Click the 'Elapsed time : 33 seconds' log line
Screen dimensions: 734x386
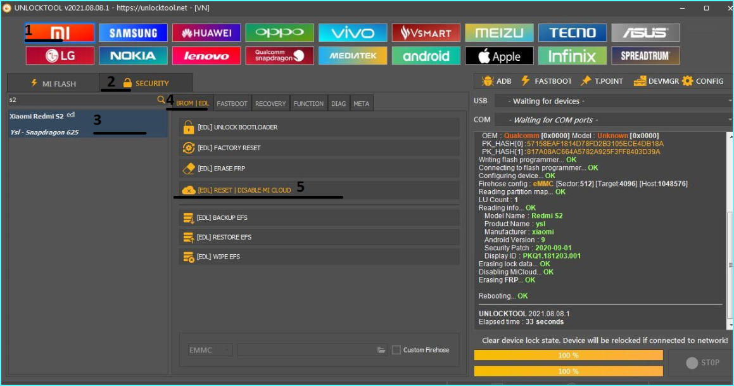coord(521,322)
